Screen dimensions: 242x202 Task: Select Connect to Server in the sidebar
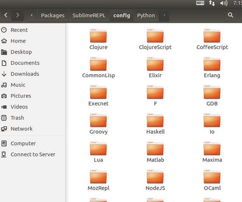tap(33, 154)
